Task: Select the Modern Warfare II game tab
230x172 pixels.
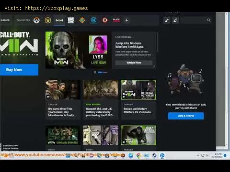Action: click(59, 21)
